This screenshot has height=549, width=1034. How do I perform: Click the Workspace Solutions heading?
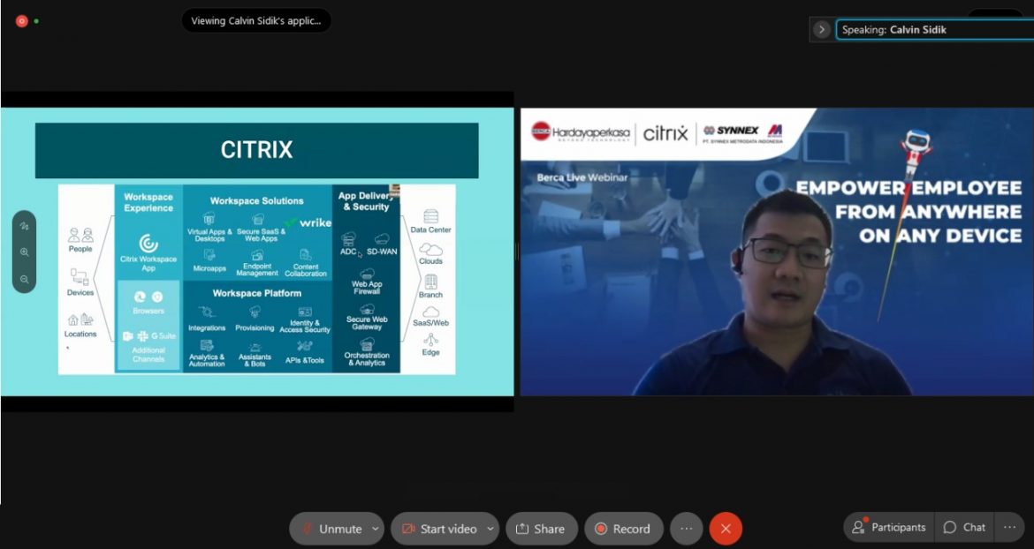[x=257, y=200]
